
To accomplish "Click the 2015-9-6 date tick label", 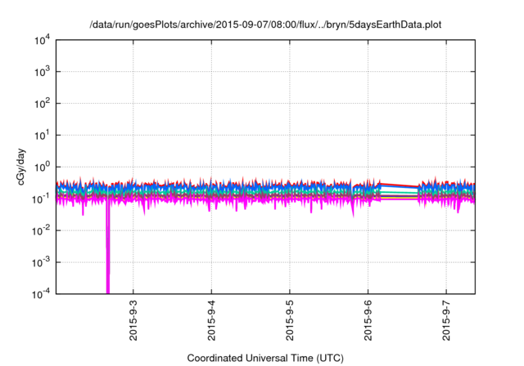I will 368,321.
